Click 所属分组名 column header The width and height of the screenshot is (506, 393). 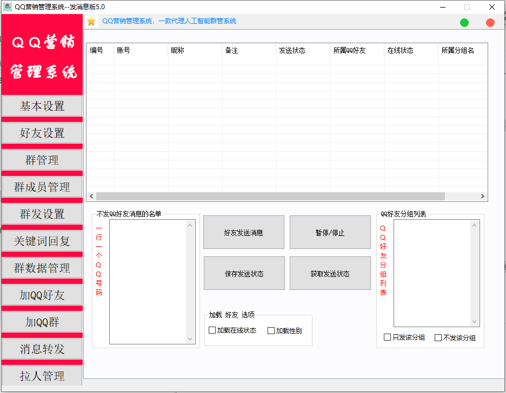(463, 50)
